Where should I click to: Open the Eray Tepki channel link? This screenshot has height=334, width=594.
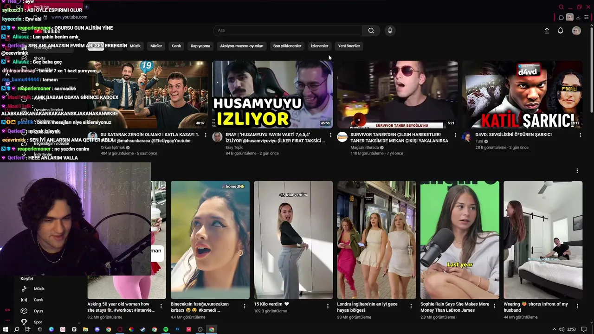tap(234, 148)
